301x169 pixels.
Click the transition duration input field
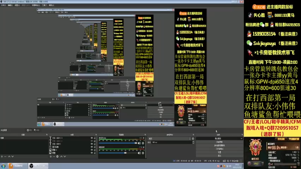(172, 142)
